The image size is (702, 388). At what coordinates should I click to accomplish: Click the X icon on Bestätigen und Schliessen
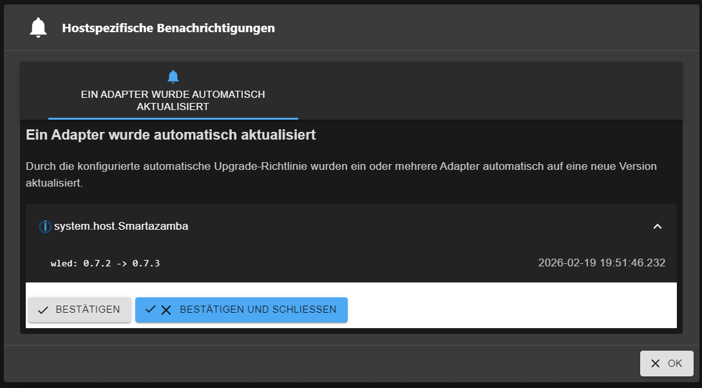pos(166,310)
